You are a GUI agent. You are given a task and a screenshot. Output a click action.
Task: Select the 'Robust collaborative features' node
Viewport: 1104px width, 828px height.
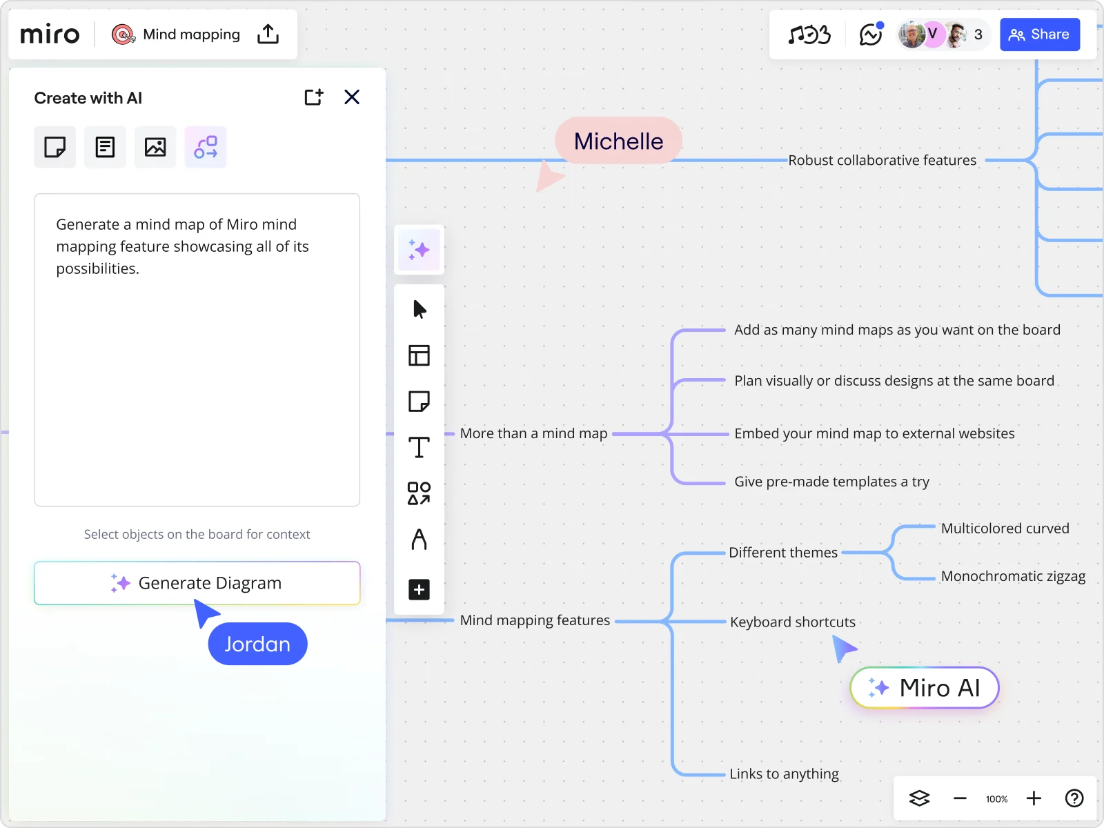[883, 160]
